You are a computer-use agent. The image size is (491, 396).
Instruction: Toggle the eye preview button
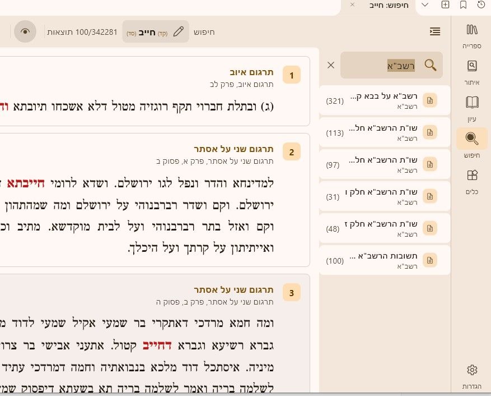[25, 31]
